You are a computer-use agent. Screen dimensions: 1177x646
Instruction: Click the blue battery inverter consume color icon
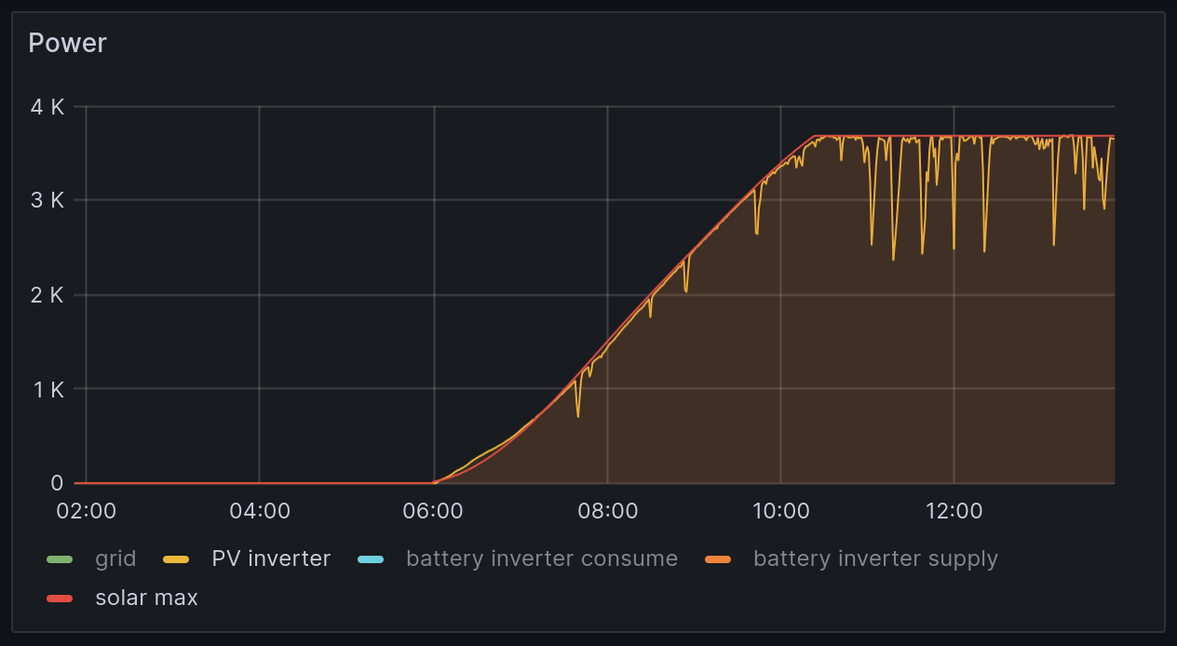click(x=371, y=559)
